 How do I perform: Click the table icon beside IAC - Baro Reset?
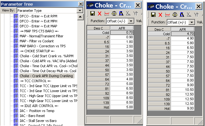click(x=16, y=115)
